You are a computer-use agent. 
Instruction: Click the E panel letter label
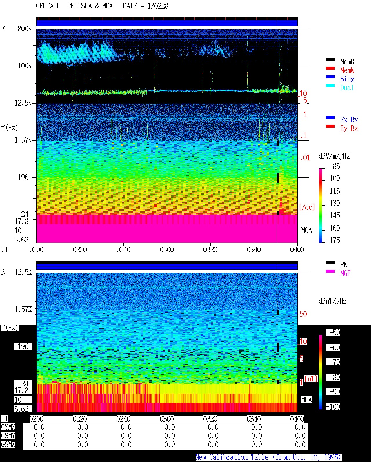pos(3,29)
